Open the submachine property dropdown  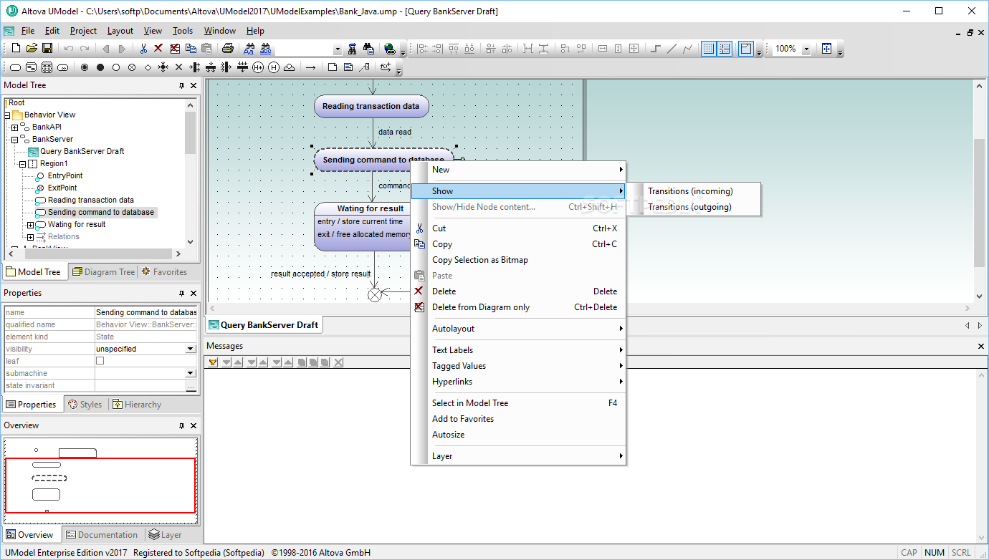pos(191,373)
